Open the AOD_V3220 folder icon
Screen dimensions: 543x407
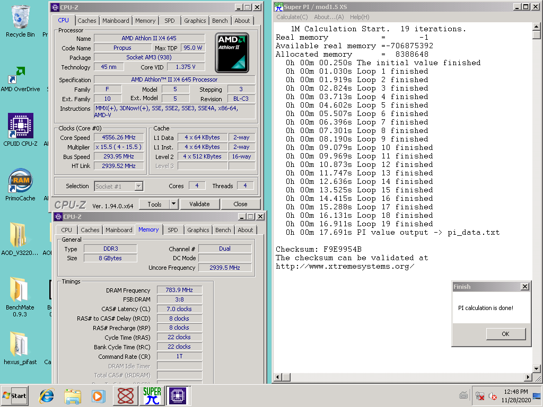click(x=20, y=239)
